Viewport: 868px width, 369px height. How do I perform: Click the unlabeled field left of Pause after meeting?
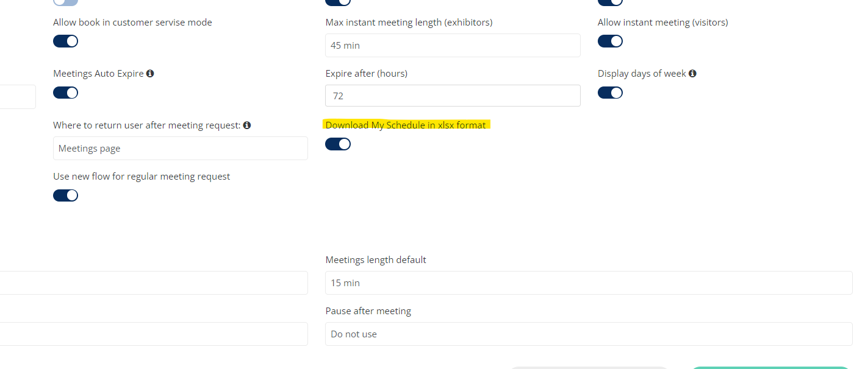click(x=154, y=334)
